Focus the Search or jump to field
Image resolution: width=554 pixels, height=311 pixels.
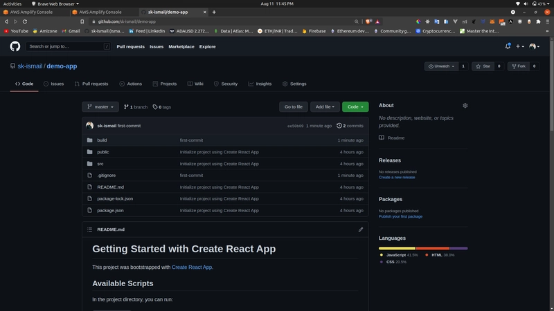click(x=67, y=46)
